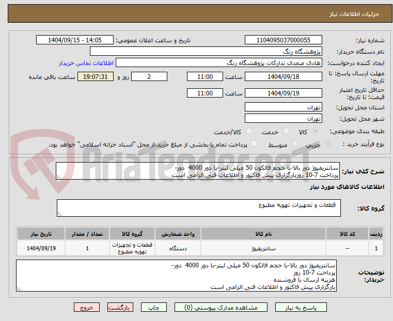Click the پاسخ به نیاز button
The height and width of the screenshot is (321, 393).
(x=301, y=307)
